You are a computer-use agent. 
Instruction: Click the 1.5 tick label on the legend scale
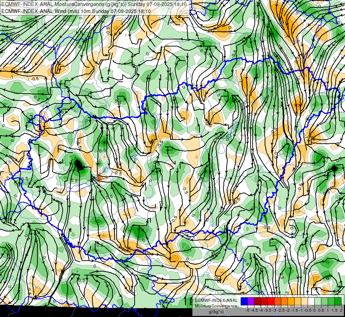(x=334, y=310)
